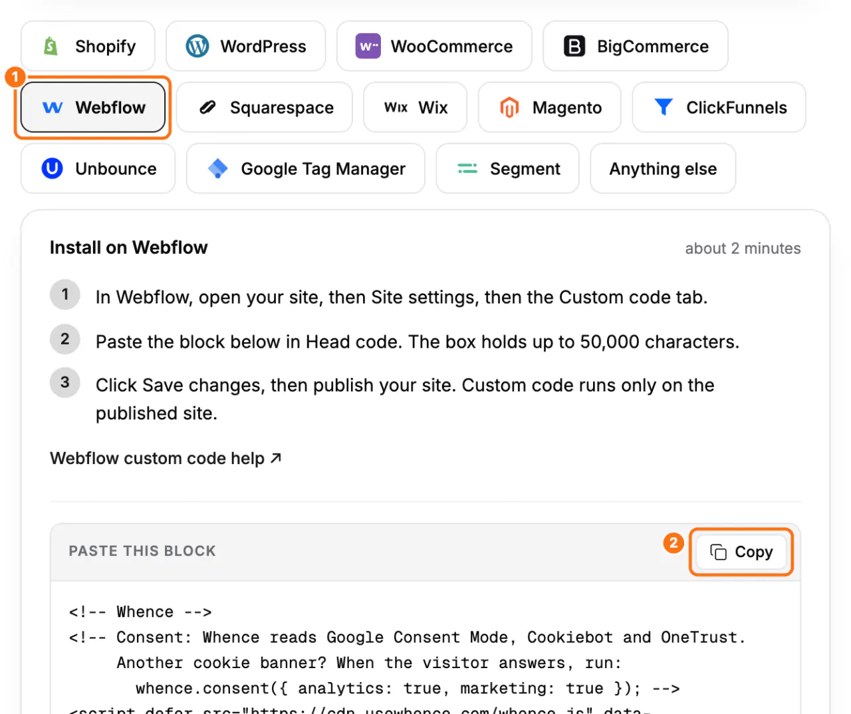Click the 'Another cookie banner?' code line
851x714 pixels.
point(369,663)
